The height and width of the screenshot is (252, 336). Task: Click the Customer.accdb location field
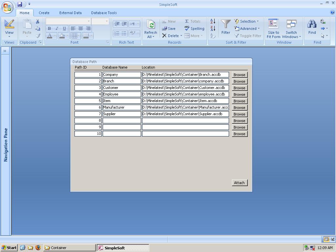pyautogui.click(x=186, y=88)
